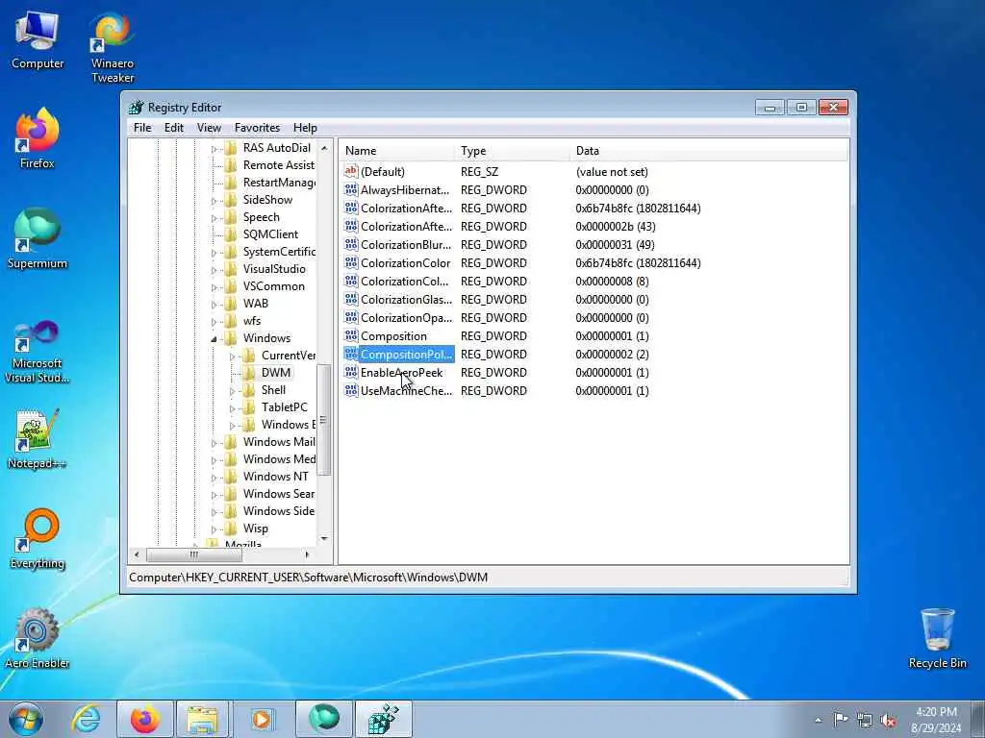Screen dimensions: 985x738
Task: Open Winaero Tweaker desktop shortcut
Action: pos(113,48)
